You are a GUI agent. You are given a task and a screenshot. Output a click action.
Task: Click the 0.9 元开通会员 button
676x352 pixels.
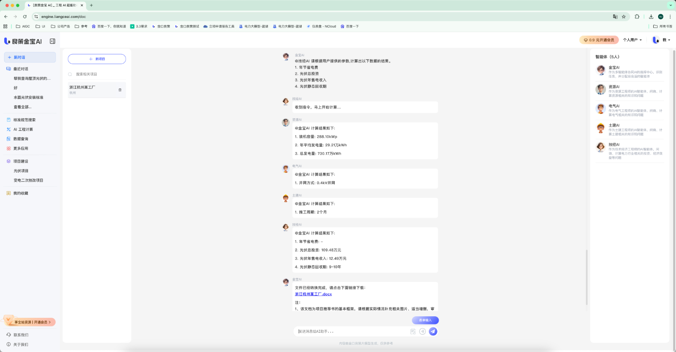point(599,40)
